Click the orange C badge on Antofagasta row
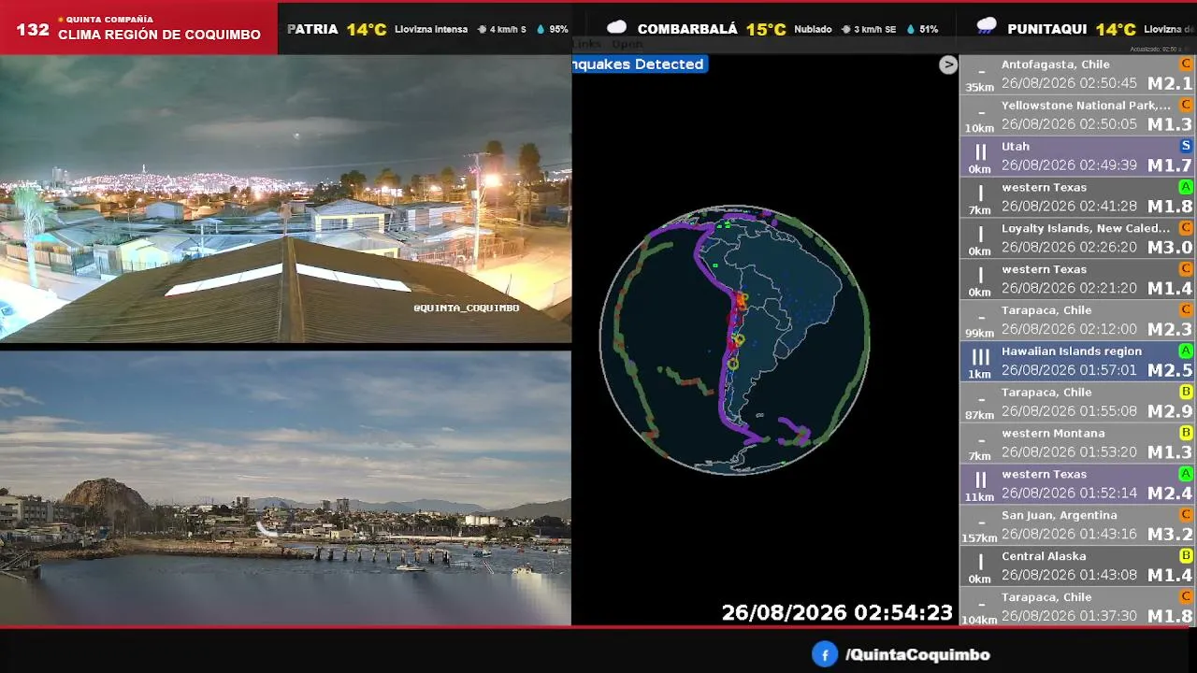The image size is (1197, 673). pos(1186,64)
